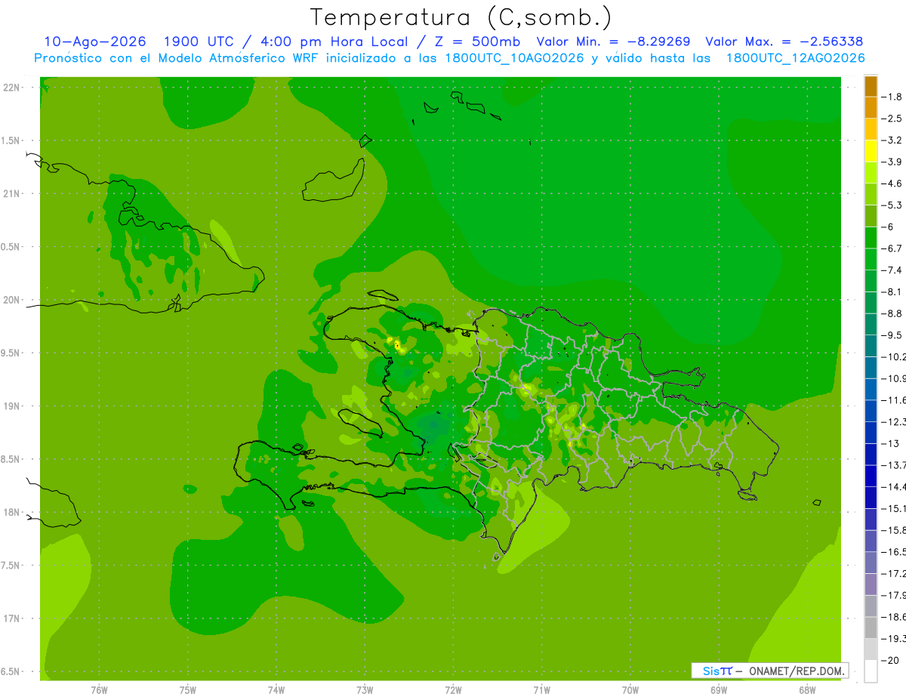
Task: Click the '22N' latitude axis label
Action: click(13, 88)
